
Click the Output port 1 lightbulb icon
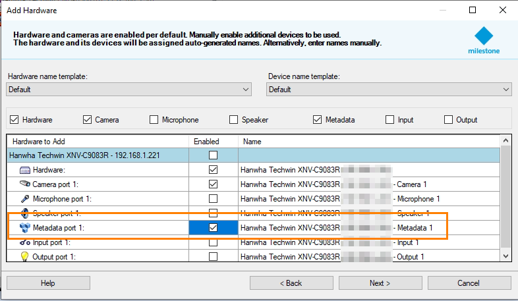[25, 256]
